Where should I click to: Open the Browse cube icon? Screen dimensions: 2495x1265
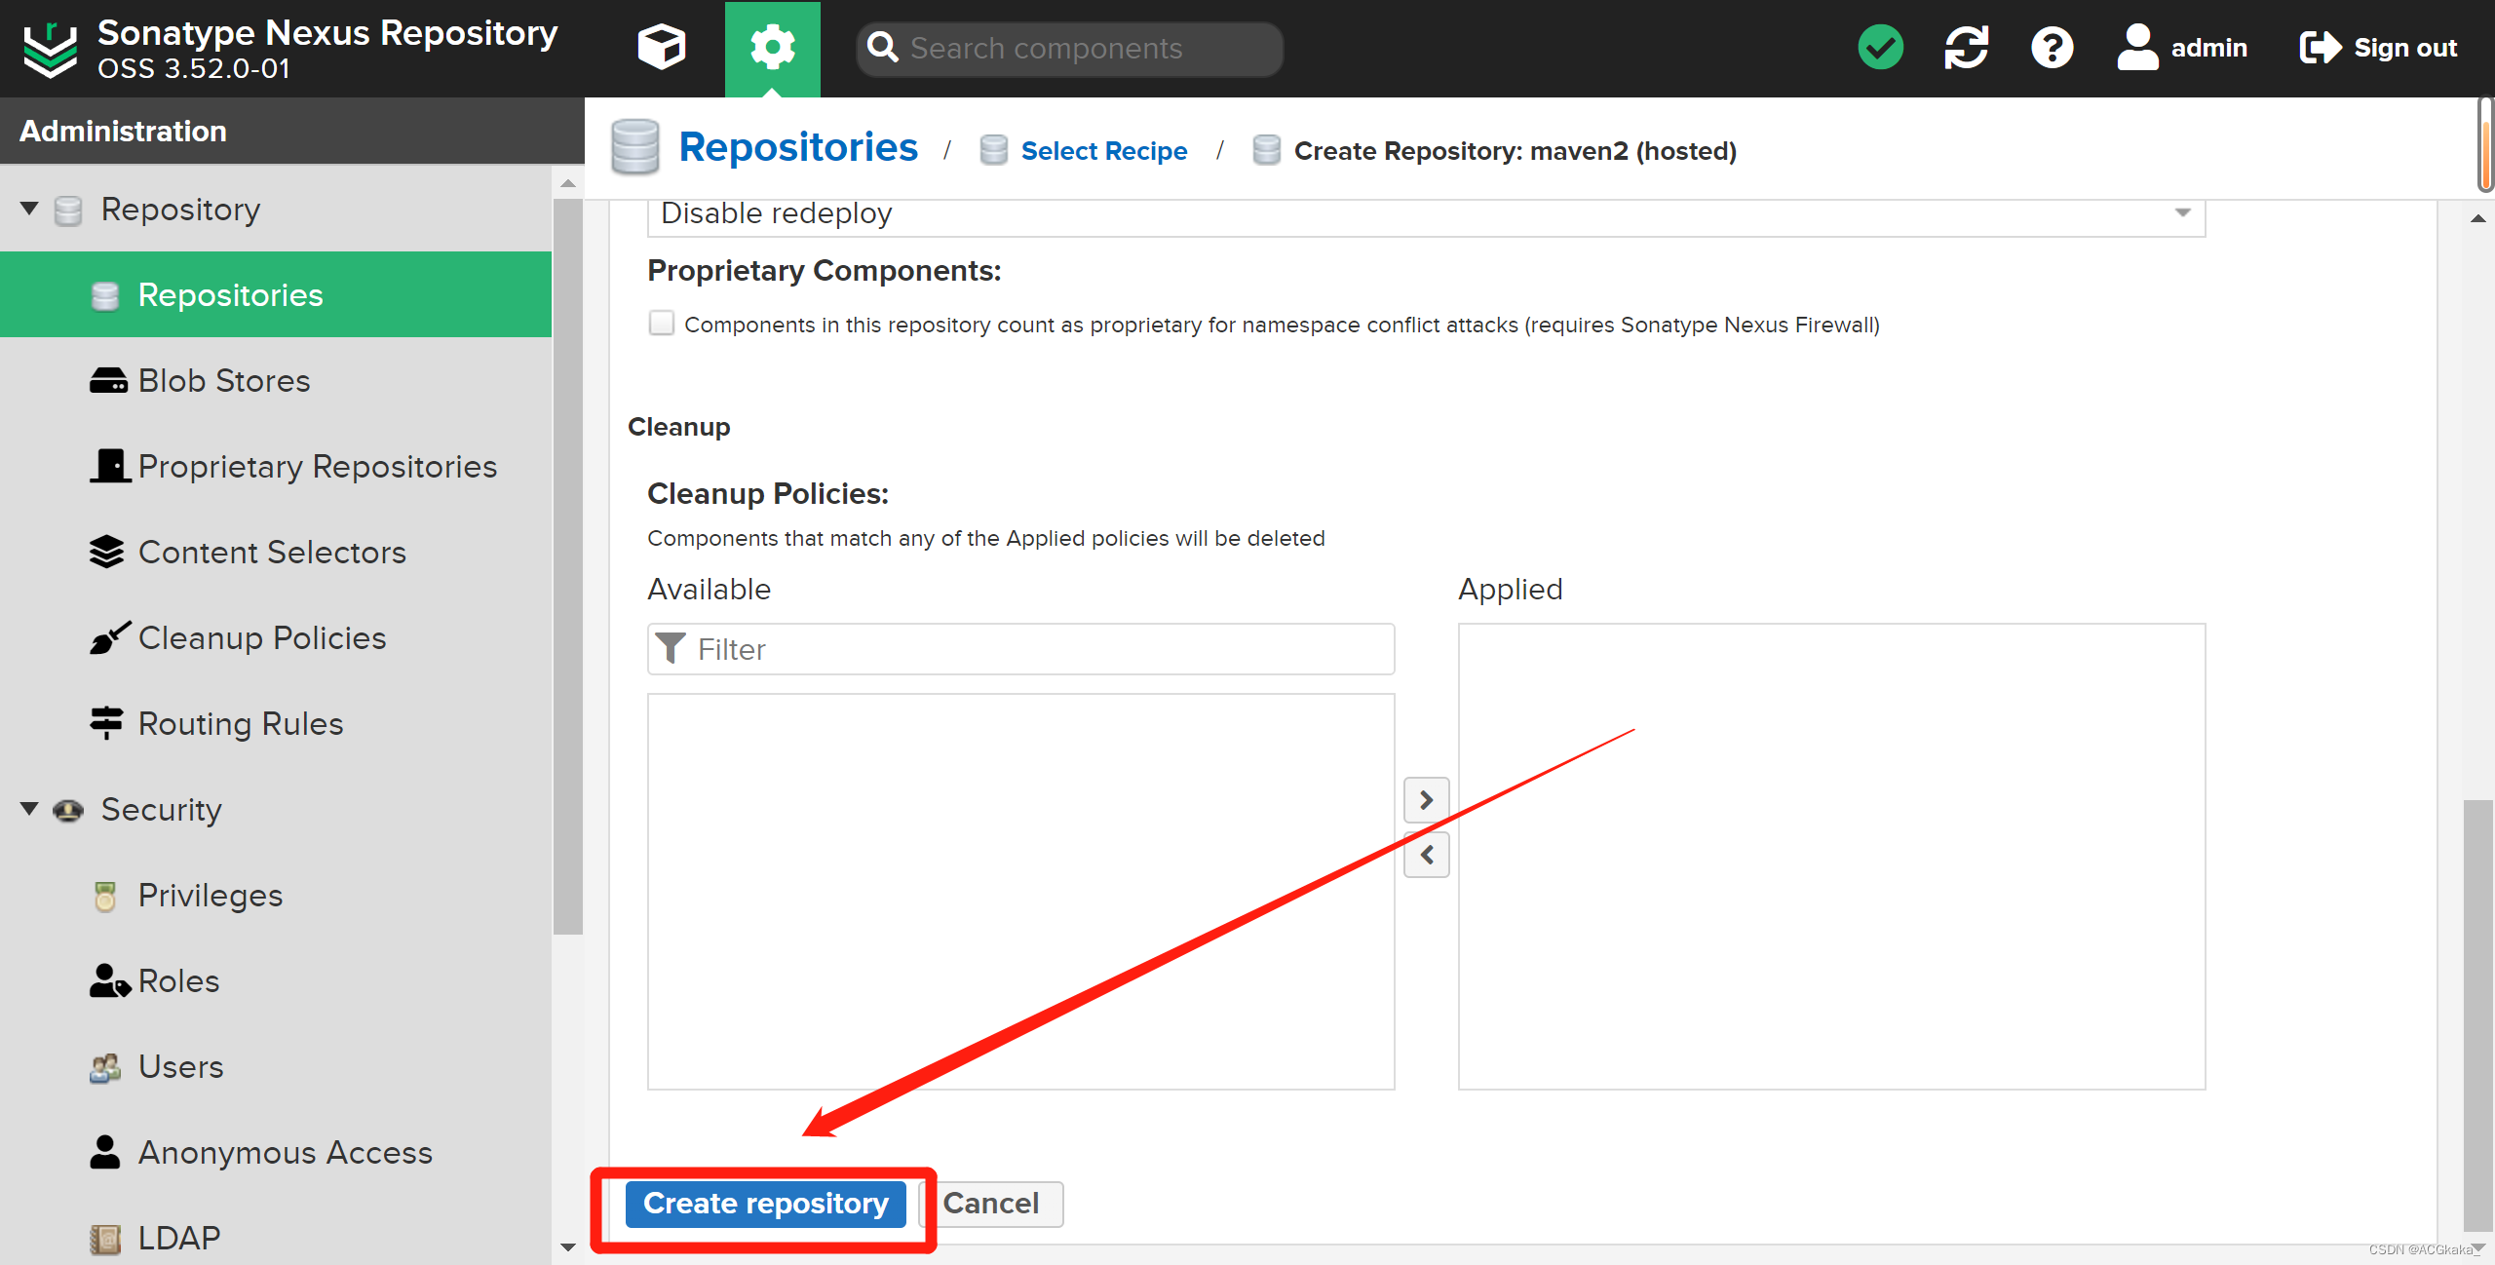[661, 47]
